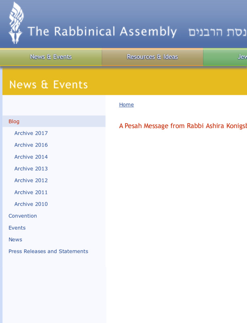The image size is (247, 323).
Task: Select Blog in the sidebar menu
Action: click(54, 122)
